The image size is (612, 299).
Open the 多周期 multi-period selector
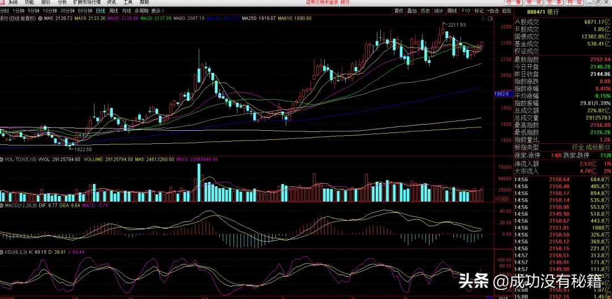(141, 11)
